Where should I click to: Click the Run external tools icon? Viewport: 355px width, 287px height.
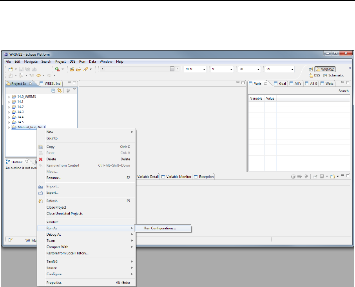[x=58, y=69]
